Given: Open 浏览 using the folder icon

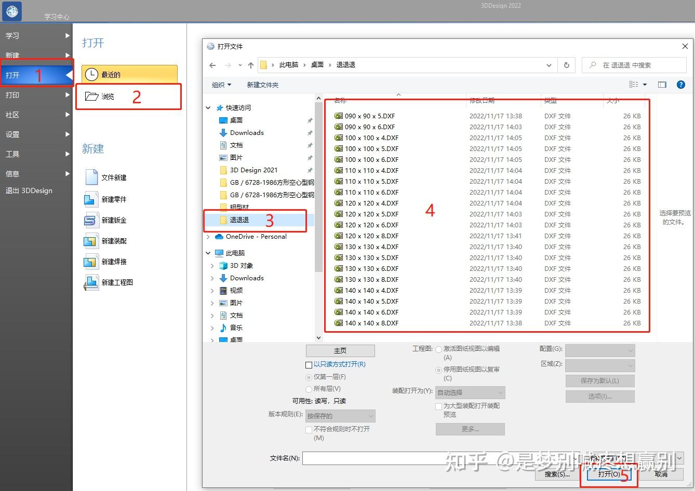Looking at the screenshot, I should pyautogui.click(x=91, y=96).
